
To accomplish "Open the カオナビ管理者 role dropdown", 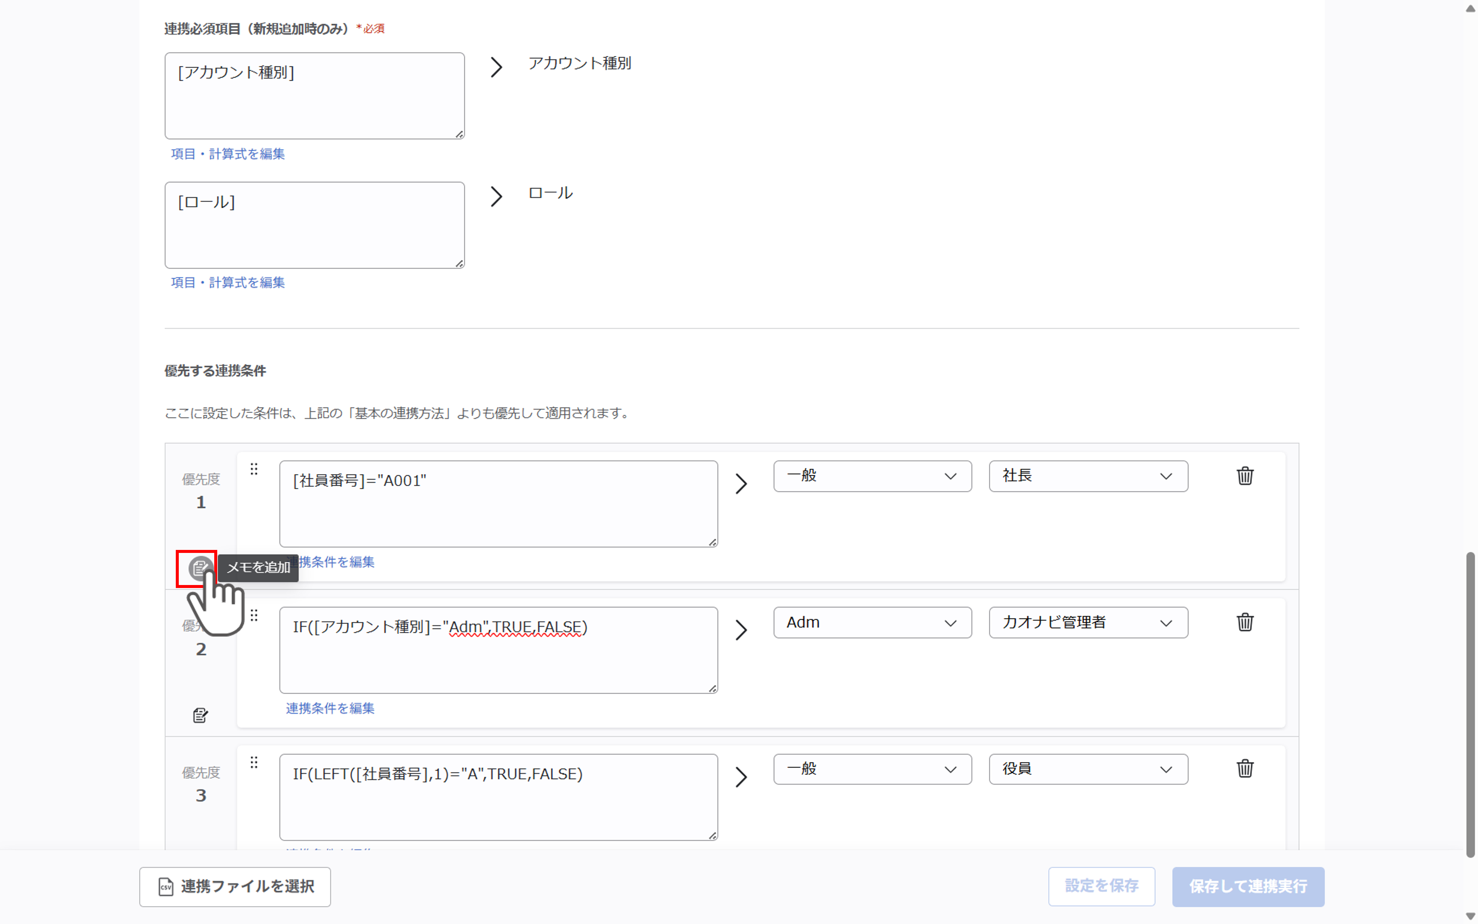I will [1088, 623].
